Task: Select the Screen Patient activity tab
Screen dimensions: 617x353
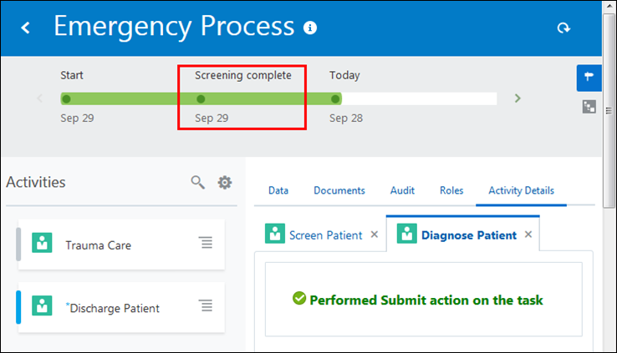Action: coord(325,235)
